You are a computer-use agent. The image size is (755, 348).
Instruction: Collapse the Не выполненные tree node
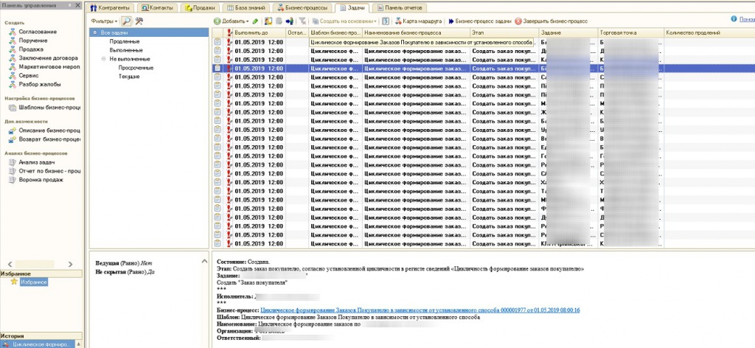pyautogui.click(x=103, y=59)
